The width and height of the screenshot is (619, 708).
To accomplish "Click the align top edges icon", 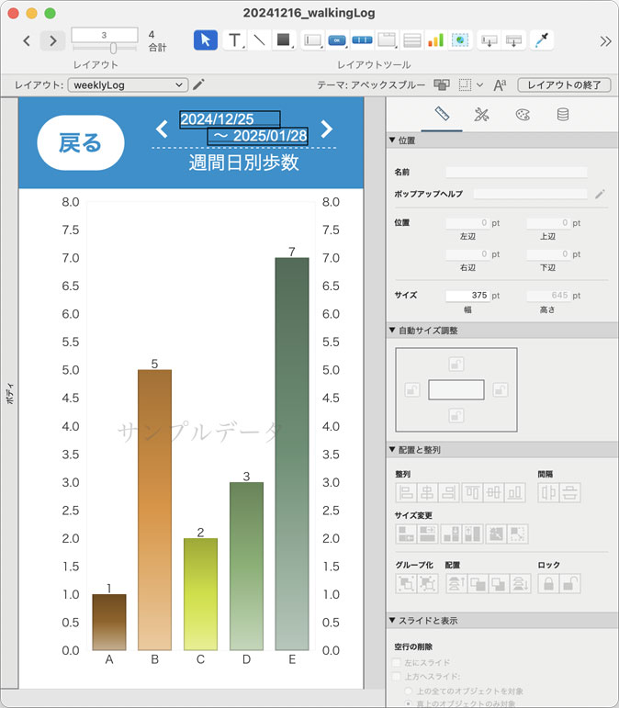I will [x=472, y=492].
